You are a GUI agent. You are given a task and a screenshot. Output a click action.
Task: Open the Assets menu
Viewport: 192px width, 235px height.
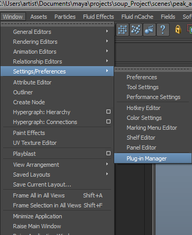pyautogui.click(x=38, y=17)
